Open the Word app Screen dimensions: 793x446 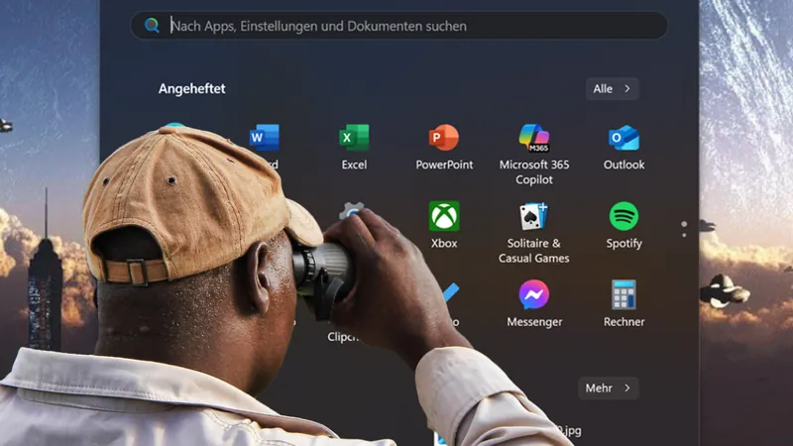click(x=264, y=138)
